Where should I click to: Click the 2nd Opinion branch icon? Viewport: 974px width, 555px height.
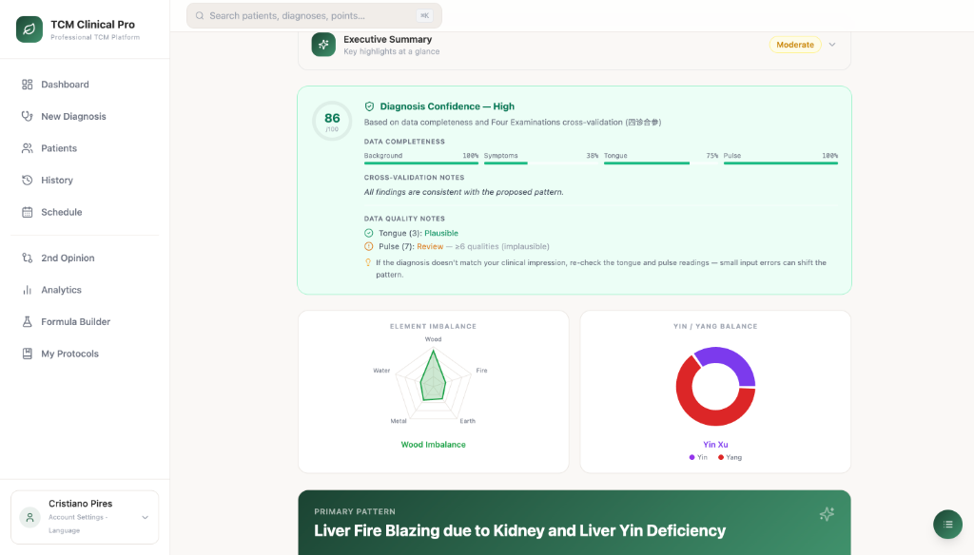(x=28, y=258)
